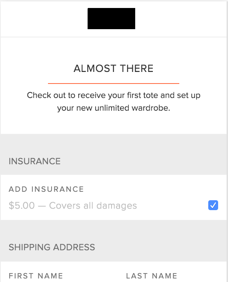The image size is (228, 282).
Task: Click the white checkmark inside the blue box
Action: click(x=213, y=205)
